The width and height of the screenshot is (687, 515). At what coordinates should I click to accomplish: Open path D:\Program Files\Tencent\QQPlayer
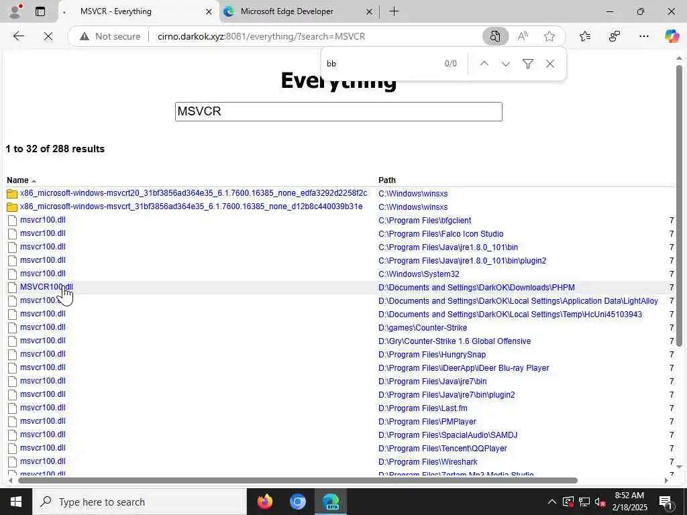[443, 449]
